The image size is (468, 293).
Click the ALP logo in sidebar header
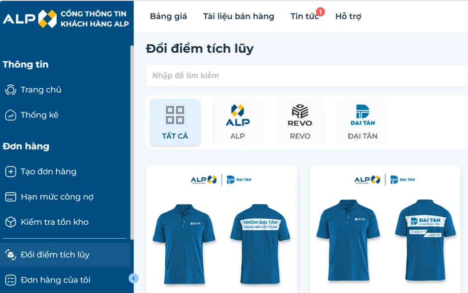(29, 18)
